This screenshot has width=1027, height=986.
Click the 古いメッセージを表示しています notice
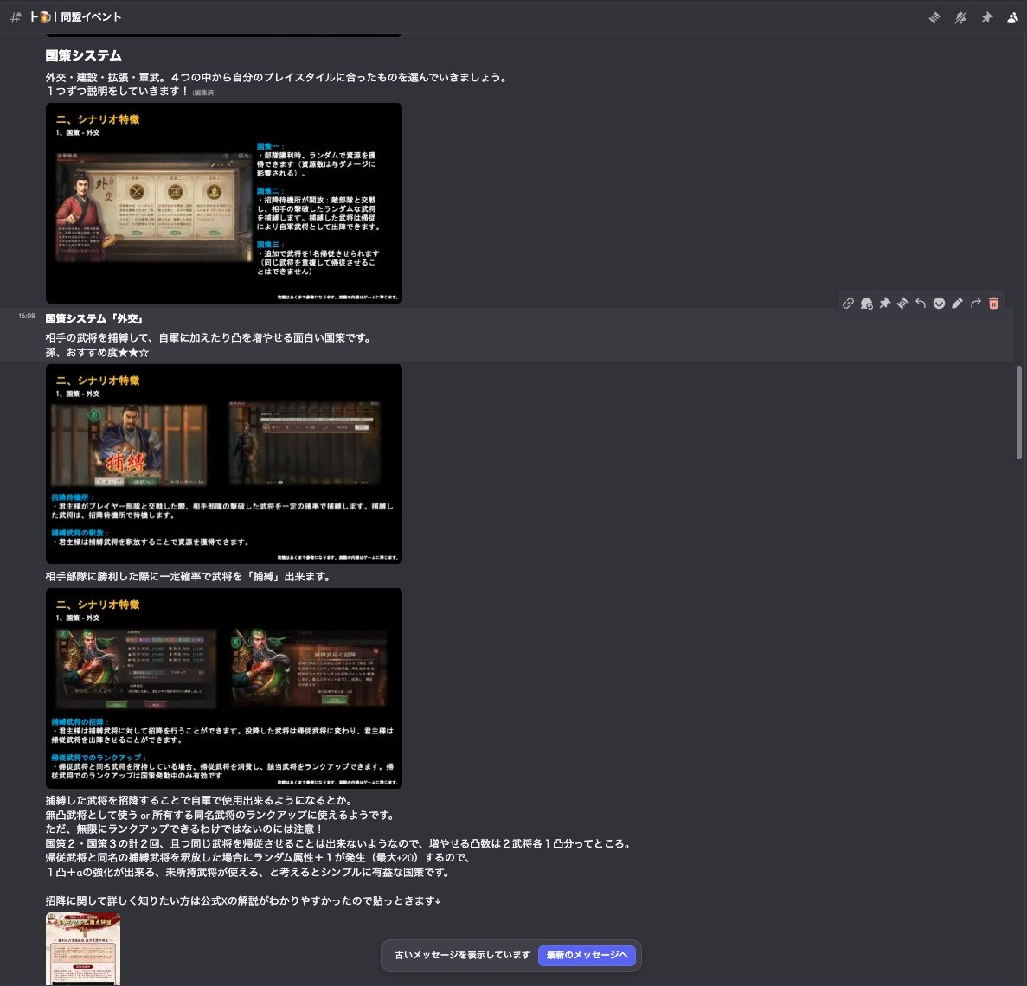click(x=462, y=955)
